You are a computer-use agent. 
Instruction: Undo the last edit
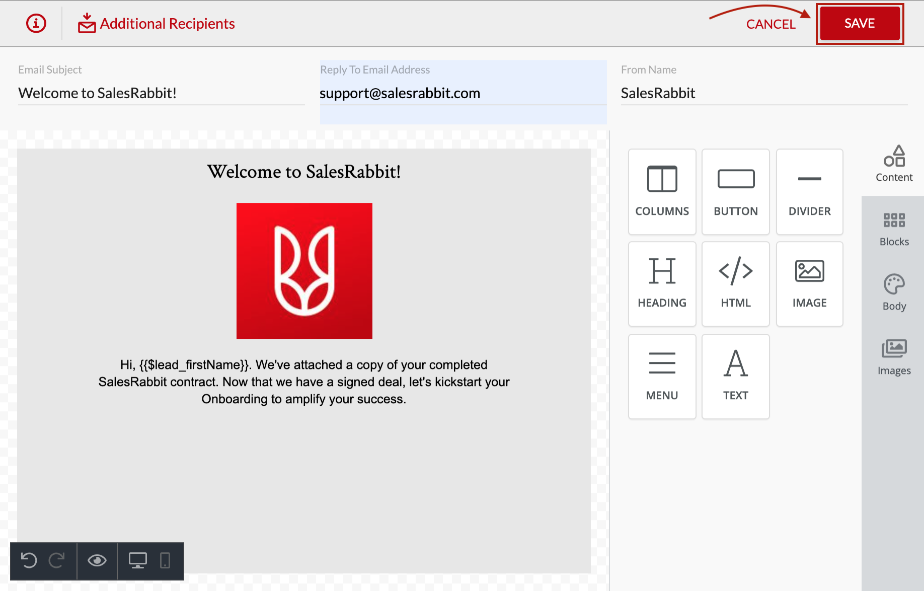tap(29, 560)
